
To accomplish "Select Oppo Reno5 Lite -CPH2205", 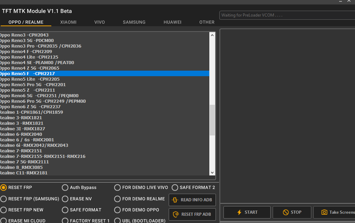I will tap(105, 79).
